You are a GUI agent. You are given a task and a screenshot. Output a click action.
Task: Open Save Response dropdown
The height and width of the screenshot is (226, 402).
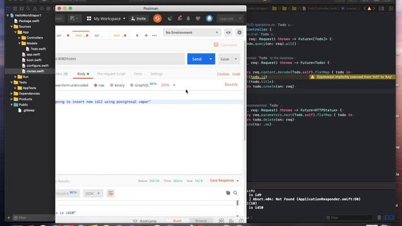pyautogui.click(x=224, y=181)
